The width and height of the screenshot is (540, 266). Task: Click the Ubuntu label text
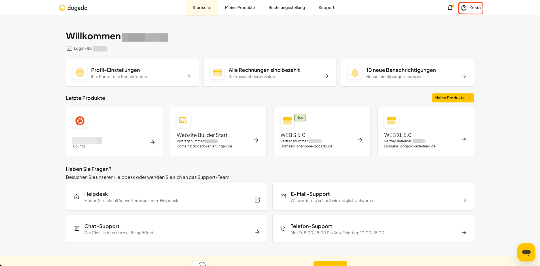pyautogui.click(x=79, y=146)
